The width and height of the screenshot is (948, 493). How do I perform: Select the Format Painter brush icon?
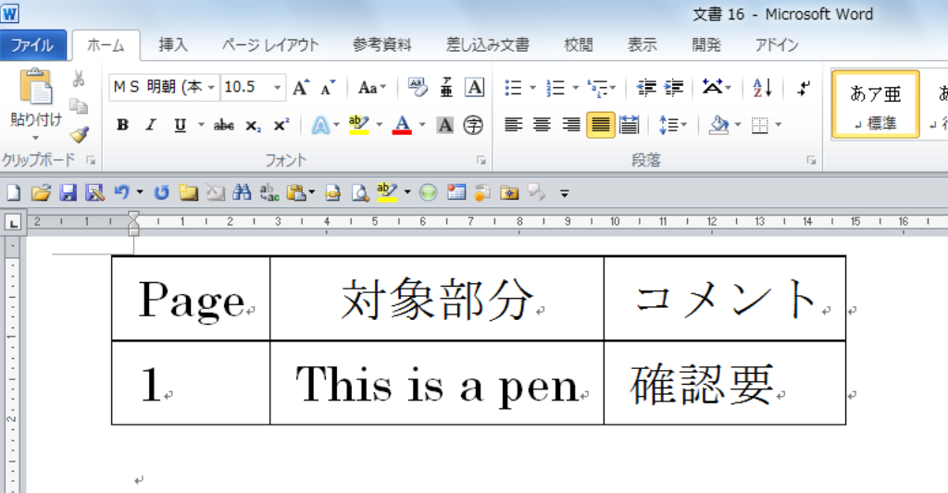(79, 135)
